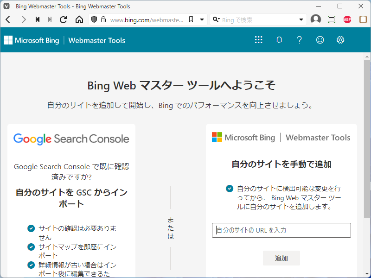Screen dimensions: 371x278
Task: Expand search history dropdown arrow
Action: [301, 19]
